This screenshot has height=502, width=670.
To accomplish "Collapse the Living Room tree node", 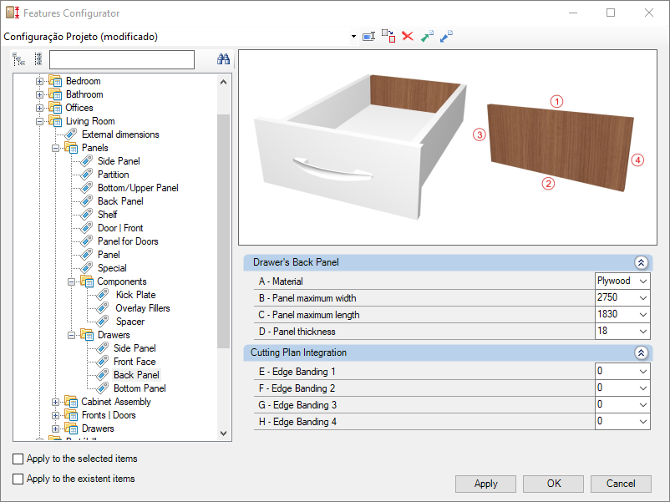I will coord(39,121).
